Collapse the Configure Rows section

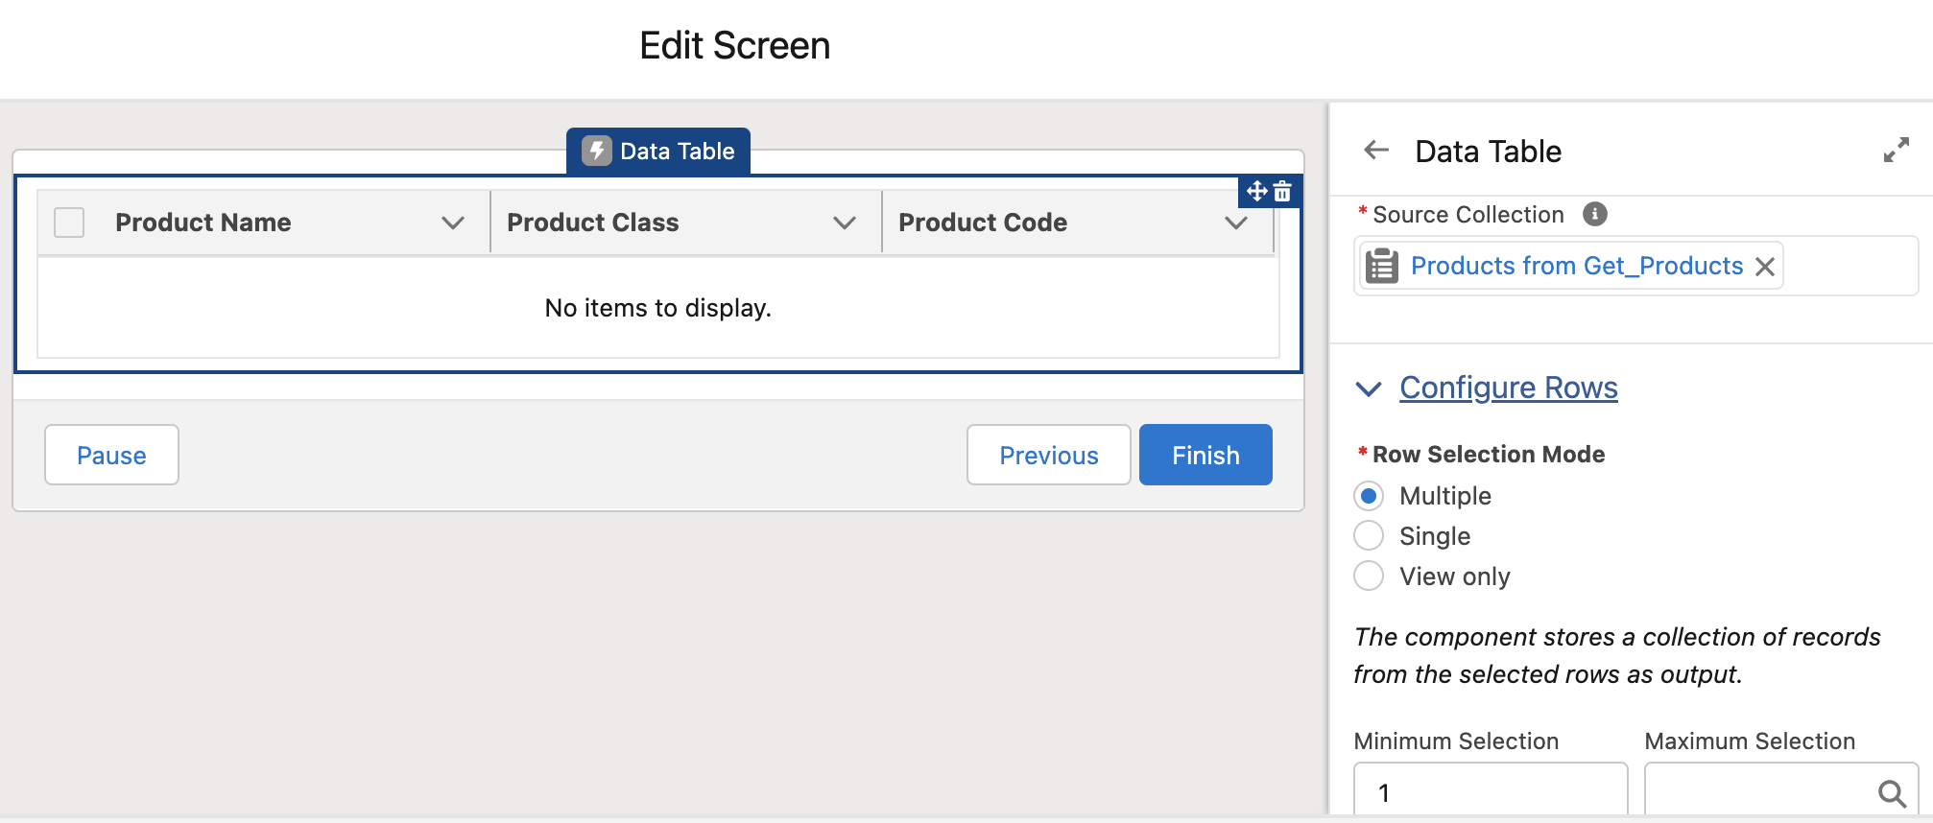point(1369,388)
